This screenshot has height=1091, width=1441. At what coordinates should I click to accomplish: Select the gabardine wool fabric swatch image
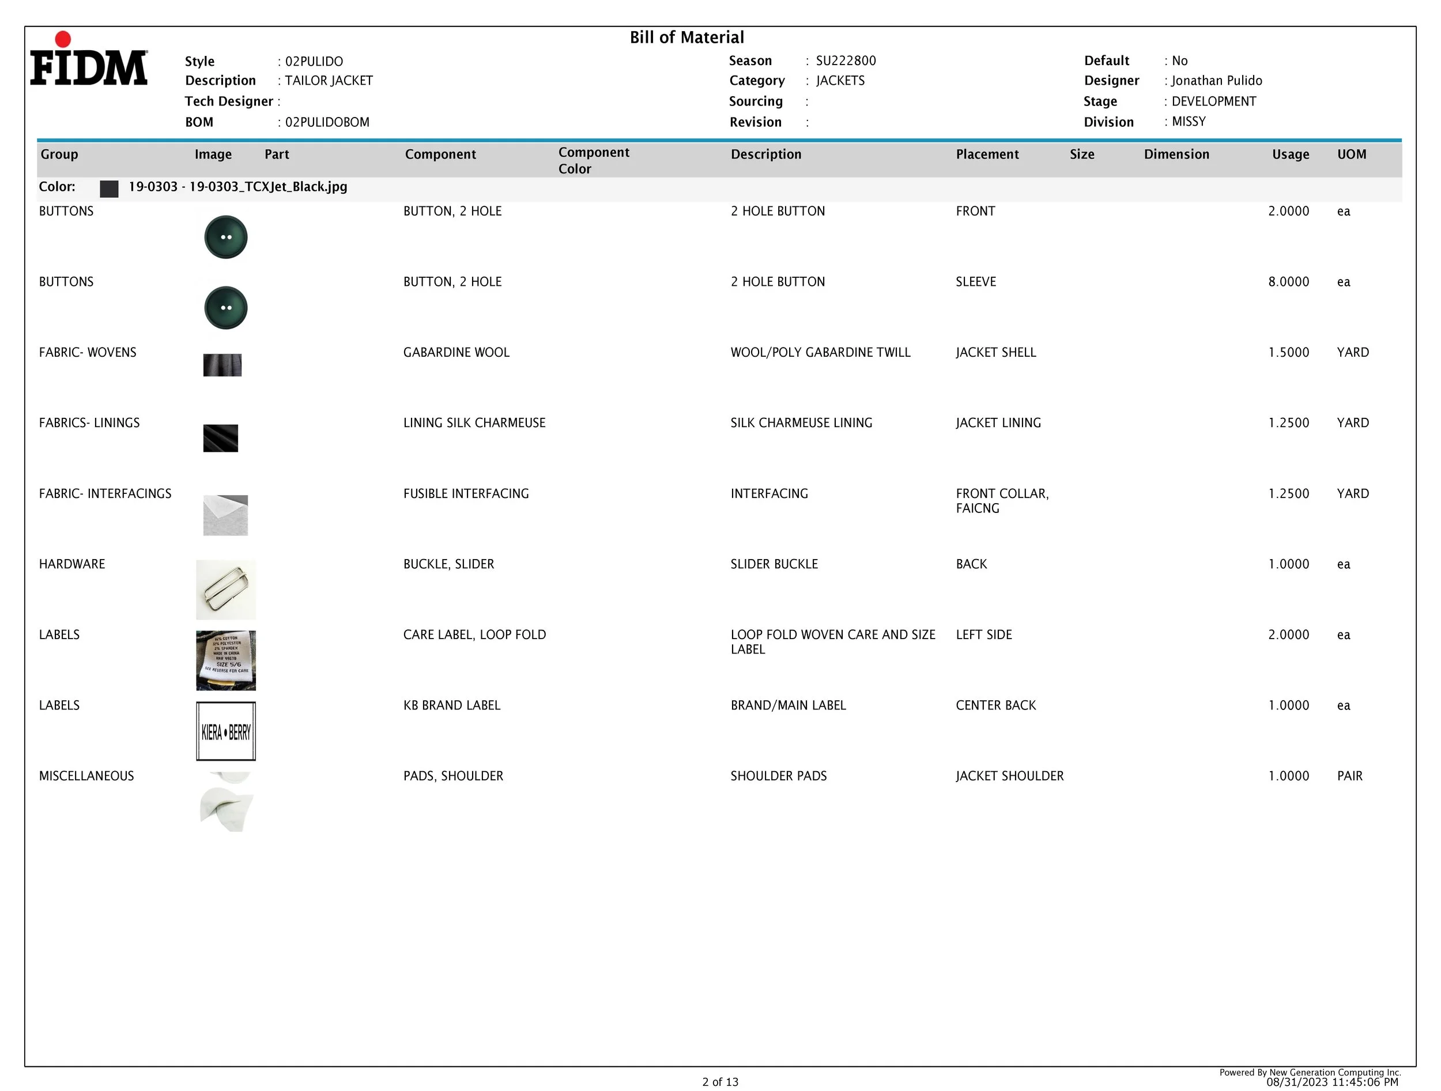tap(222, 365)
